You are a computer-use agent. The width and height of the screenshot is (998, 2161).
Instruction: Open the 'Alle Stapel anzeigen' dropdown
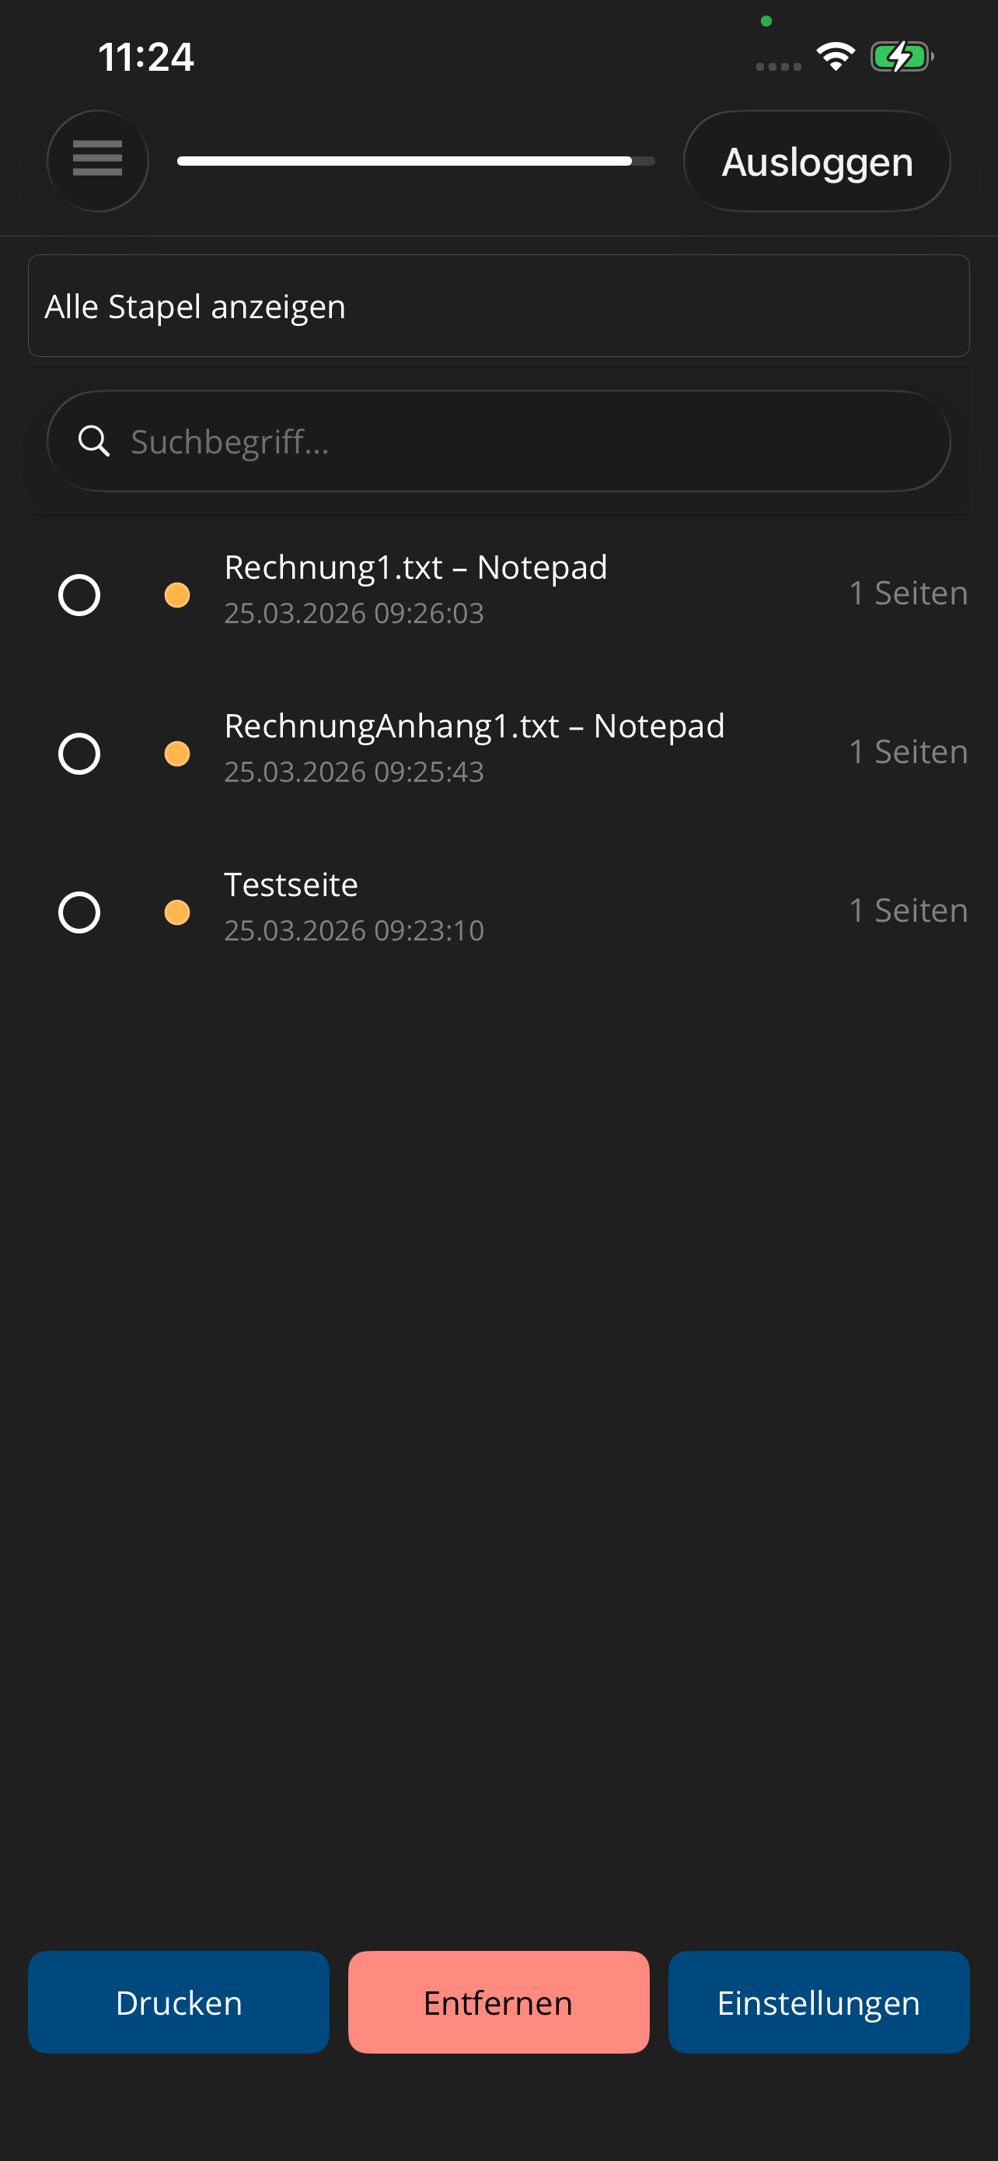pos(498,306)
